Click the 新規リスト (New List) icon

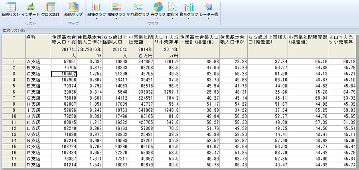point(10,7)
